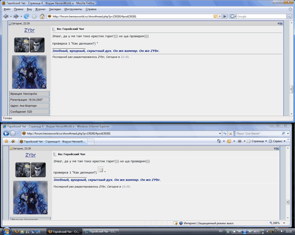The image size is (295, 235).
Task: Click Internet Explorer Back button
Action: pyautogui.click(x=6, y=133)
